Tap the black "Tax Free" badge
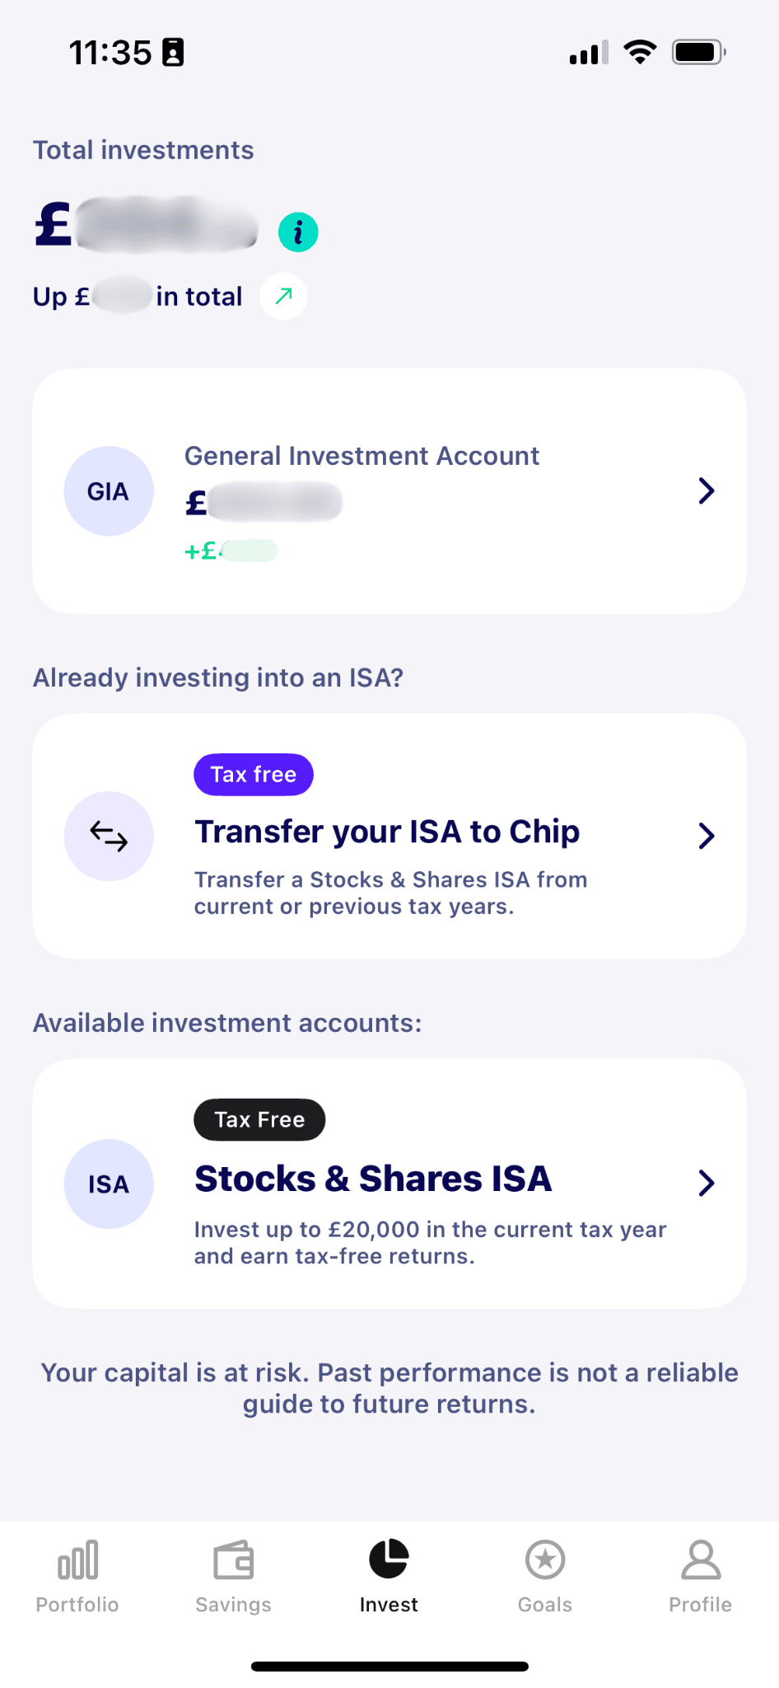 259,1119
